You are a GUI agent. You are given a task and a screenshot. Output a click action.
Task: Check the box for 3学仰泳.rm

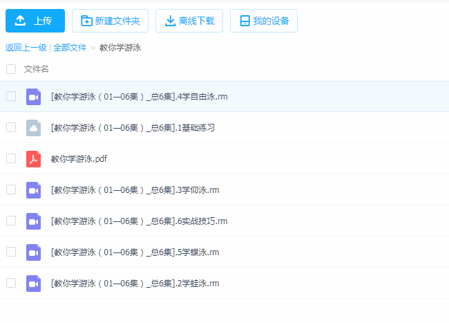point(11,190)
